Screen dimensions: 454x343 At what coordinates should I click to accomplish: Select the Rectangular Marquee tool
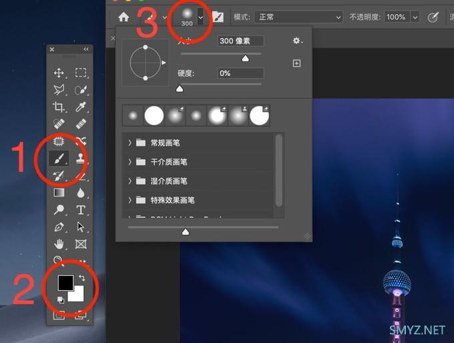click(81, 73)
